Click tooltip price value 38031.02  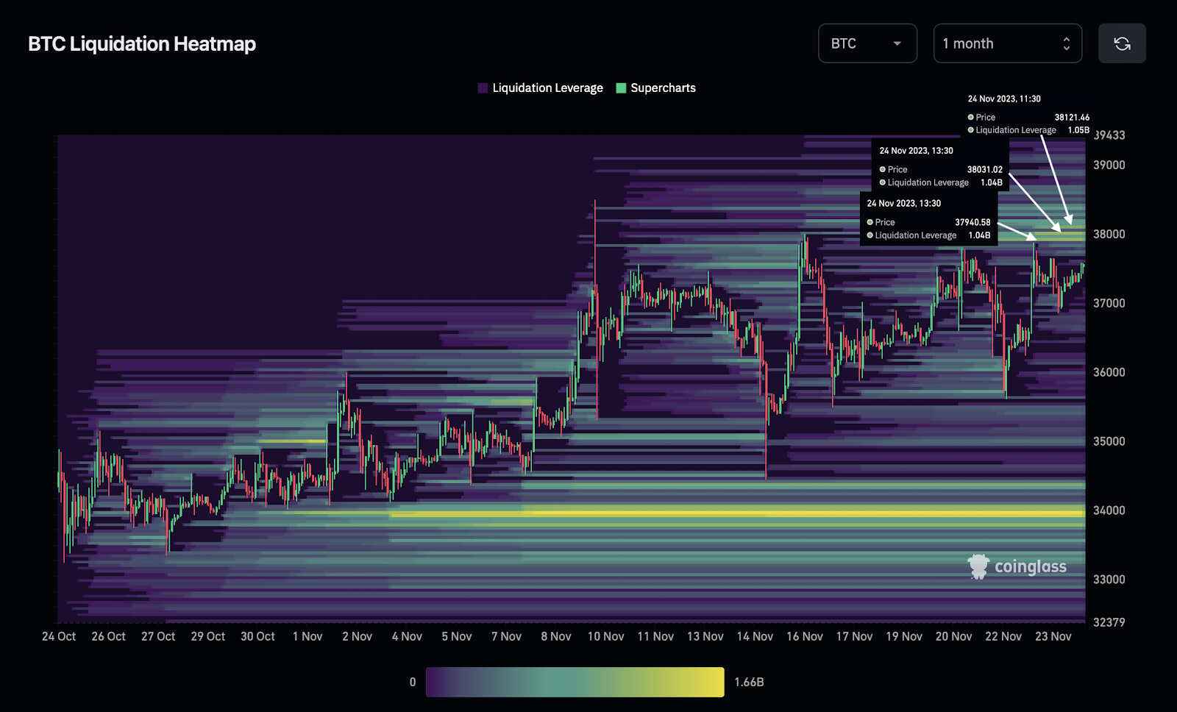(985, 169)
